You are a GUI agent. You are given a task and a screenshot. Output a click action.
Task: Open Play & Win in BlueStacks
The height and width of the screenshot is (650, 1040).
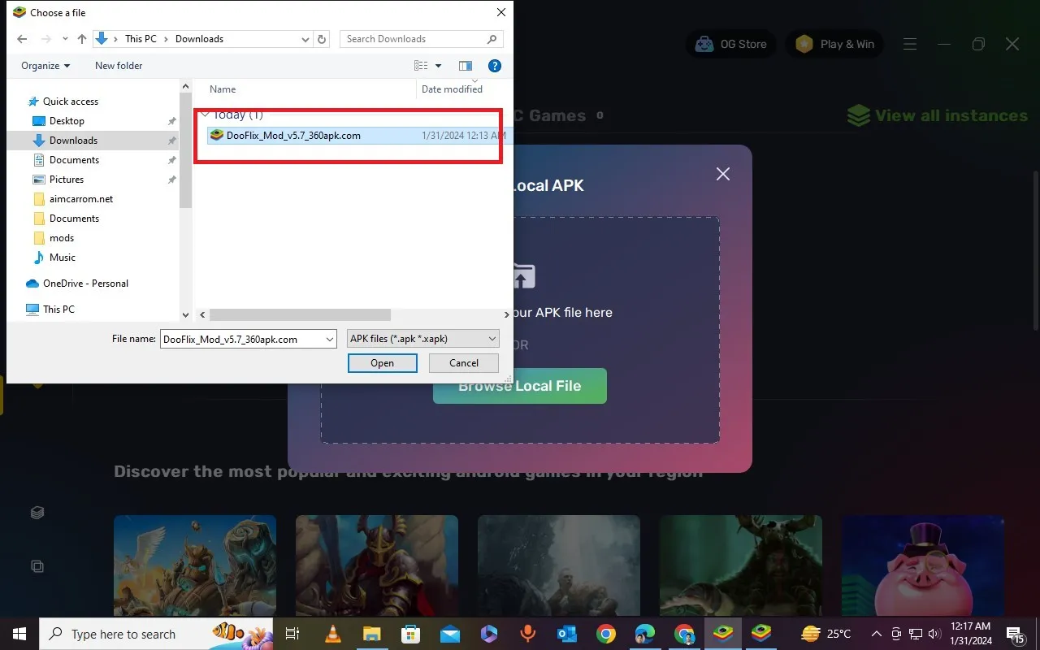pyautogui.click(x=835, y=44)
